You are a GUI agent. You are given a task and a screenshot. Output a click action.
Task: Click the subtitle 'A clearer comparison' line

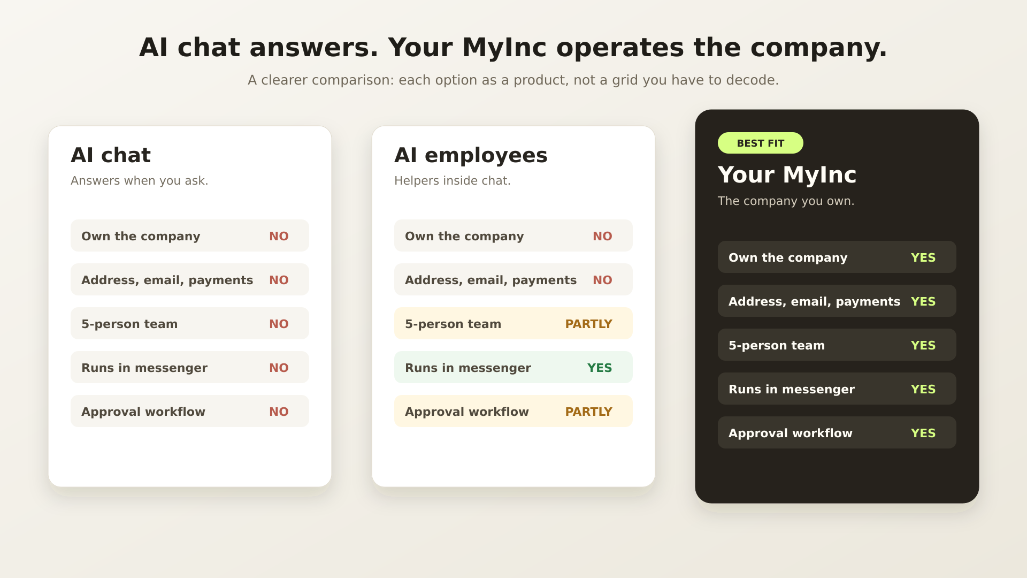[x=513, y=80]
